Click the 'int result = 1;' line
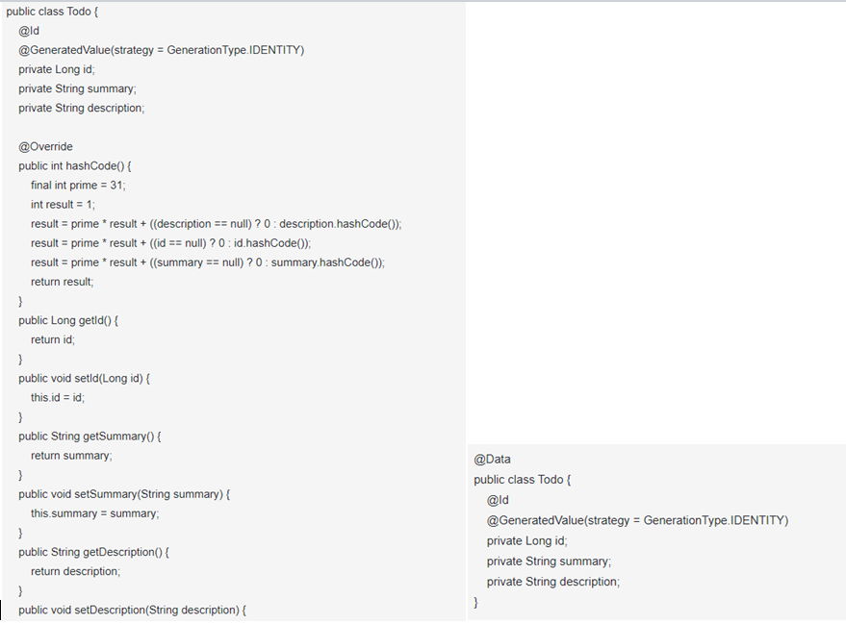 (x=63, y=205)
